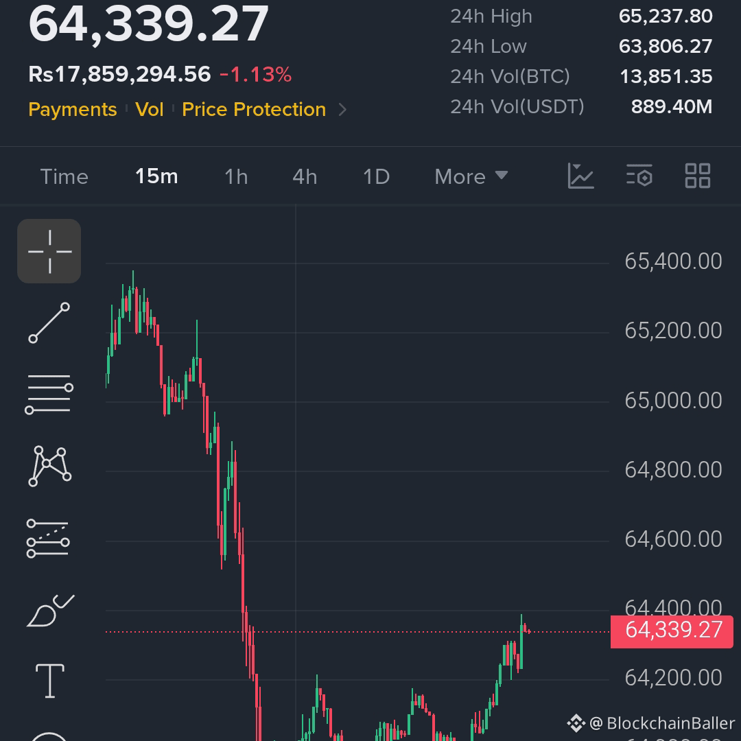The image size is (741, 741).
Task: Tap the 24h Vol(BTC) value 13,851.35
Action: pyautogui.click(x=666, y=77)
